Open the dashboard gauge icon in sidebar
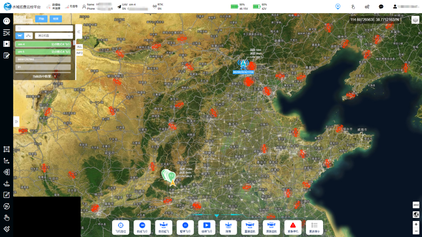422x237 pixels. [x=6, y=21]
